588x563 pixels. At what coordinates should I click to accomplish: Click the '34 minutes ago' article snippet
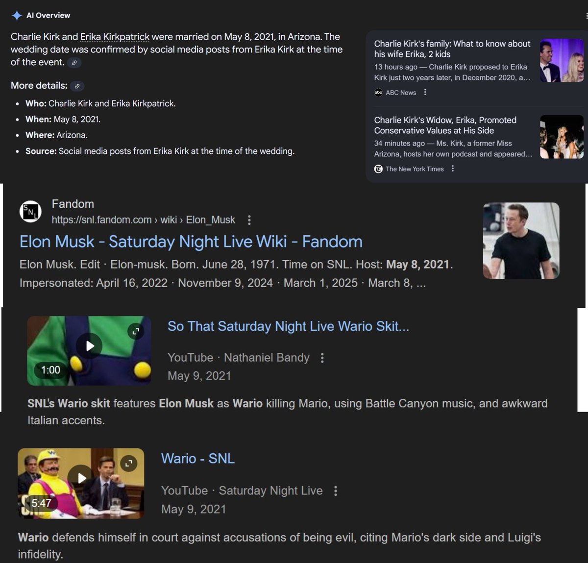point(453,148)
